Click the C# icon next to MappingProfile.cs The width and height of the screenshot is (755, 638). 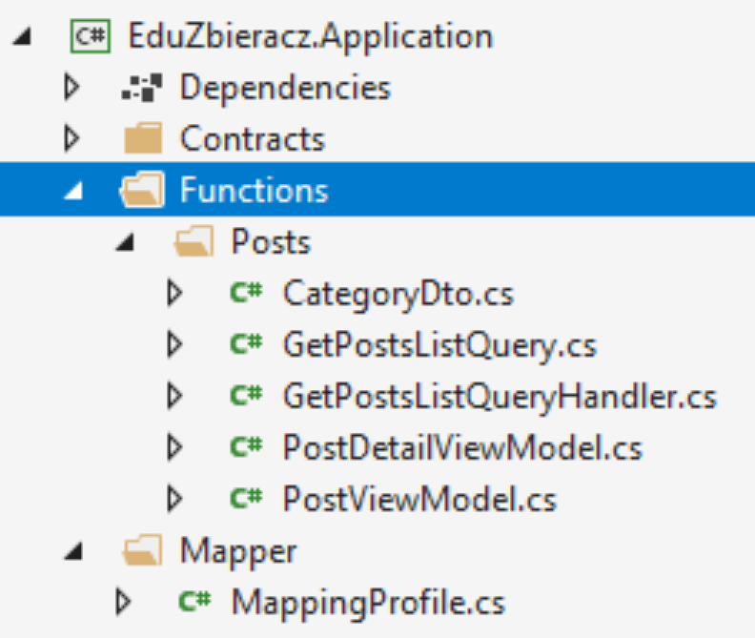point(194,601)
